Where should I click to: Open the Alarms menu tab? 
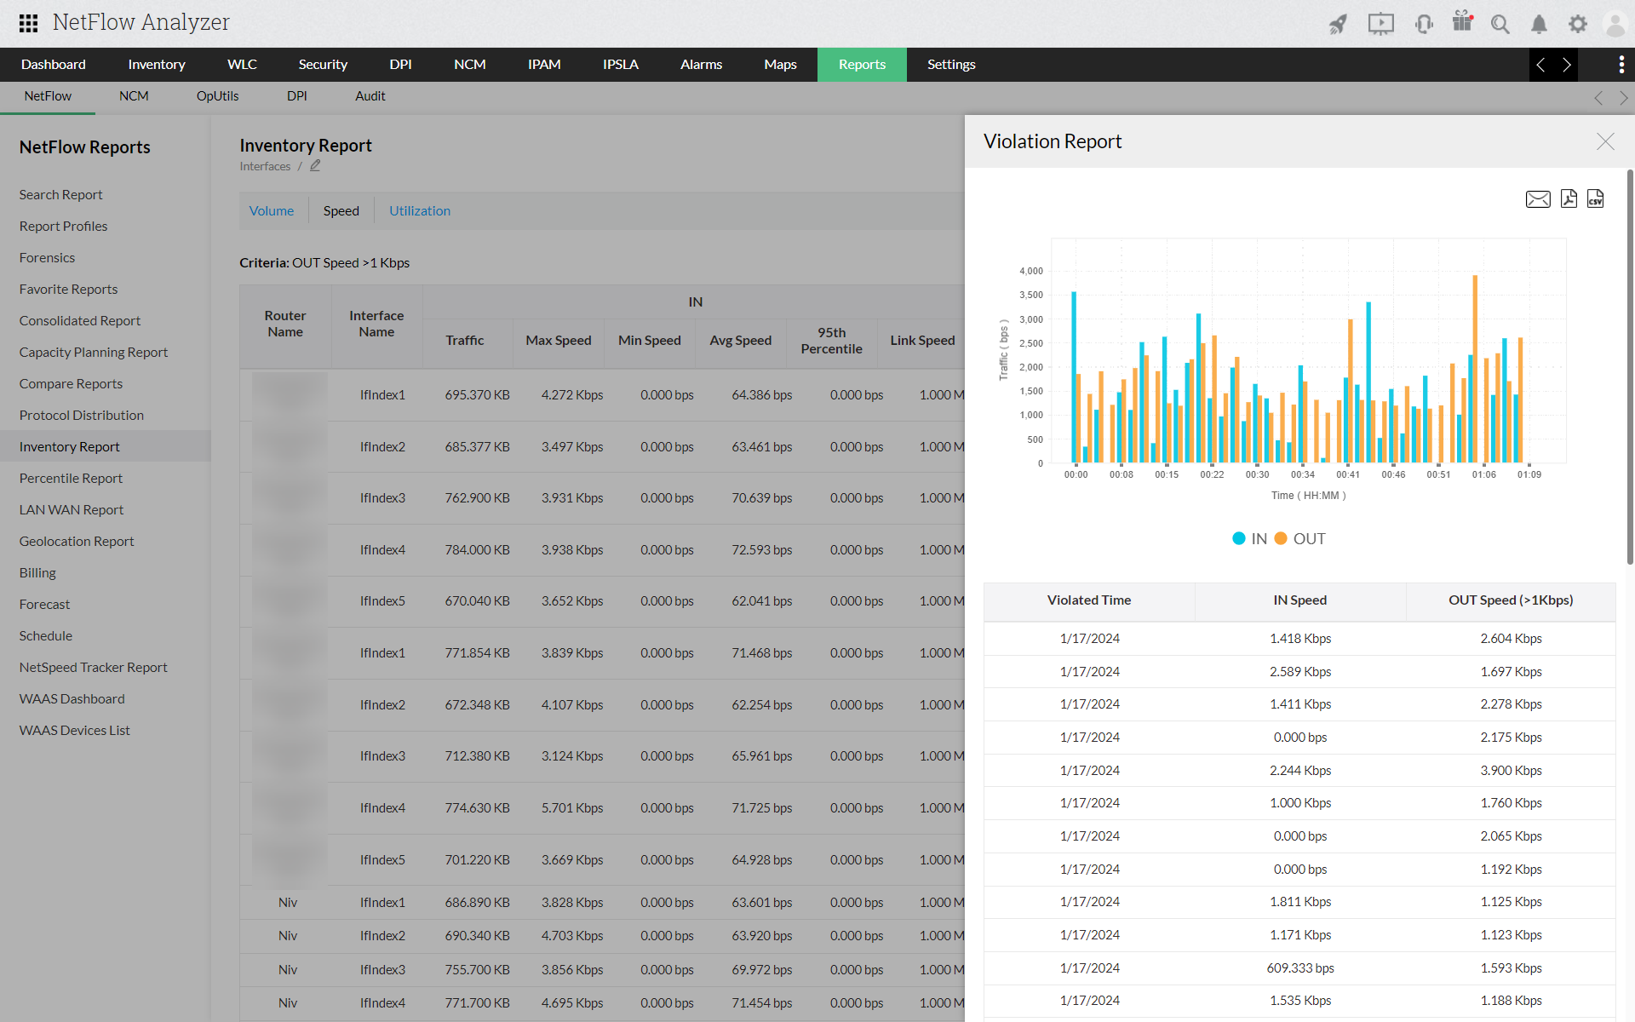pyautogui.click(x=701, y=65)
